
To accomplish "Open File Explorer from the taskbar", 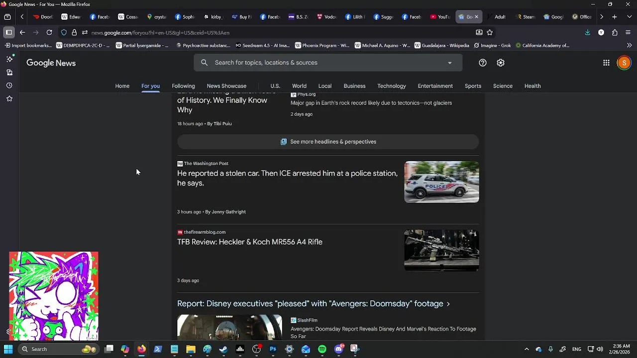I will pos(191,349).
